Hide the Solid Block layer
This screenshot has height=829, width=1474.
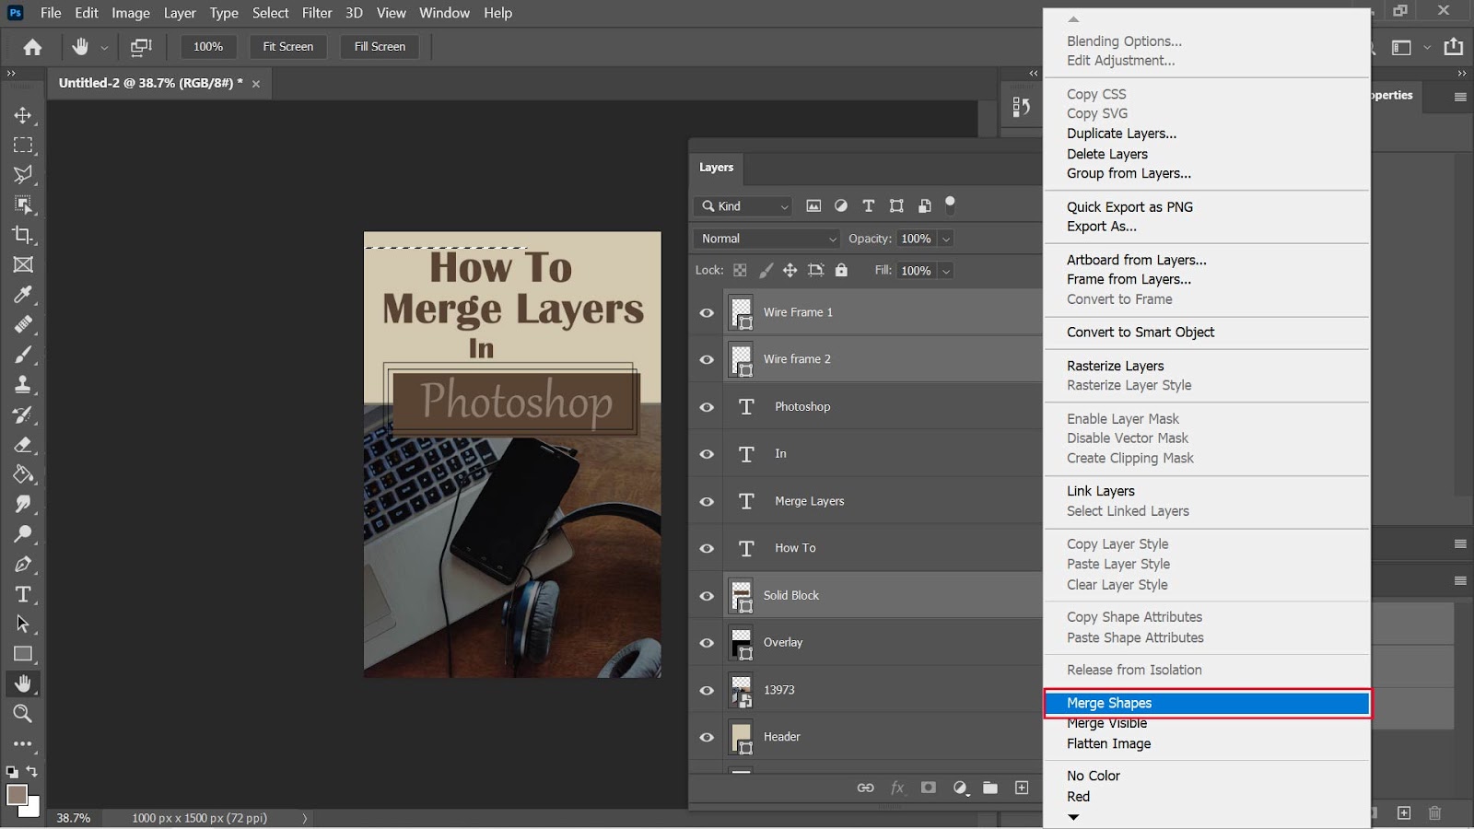(707, 596)
